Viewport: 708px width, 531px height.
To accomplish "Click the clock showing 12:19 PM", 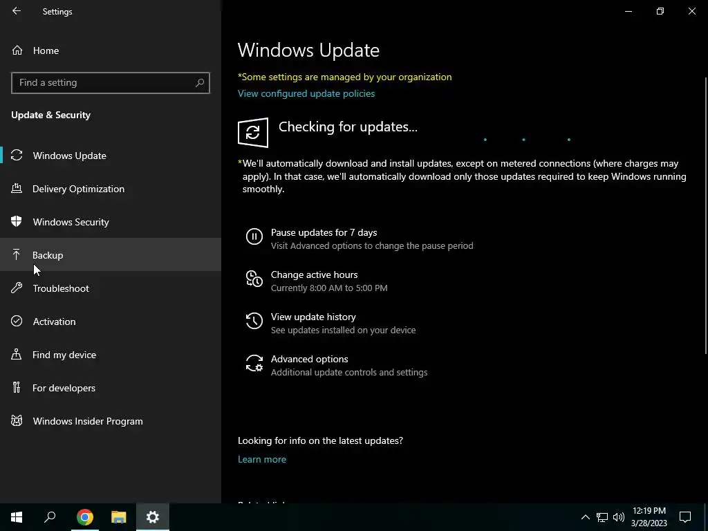I will [649, 511].
